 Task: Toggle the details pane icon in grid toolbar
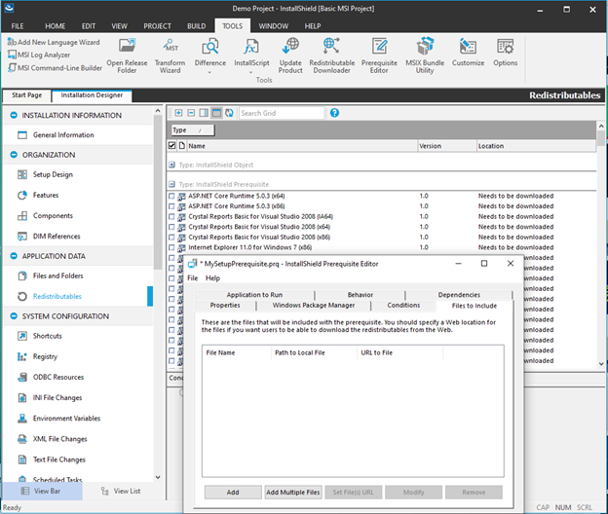tap(204, 113)
